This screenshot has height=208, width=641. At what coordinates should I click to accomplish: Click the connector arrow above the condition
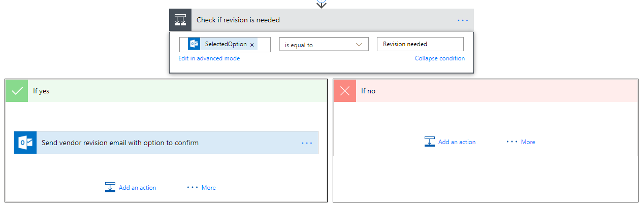pyautogui.click(x=321, y=4)
